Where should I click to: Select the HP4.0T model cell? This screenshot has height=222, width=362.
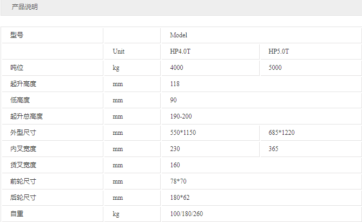[180, 51]
